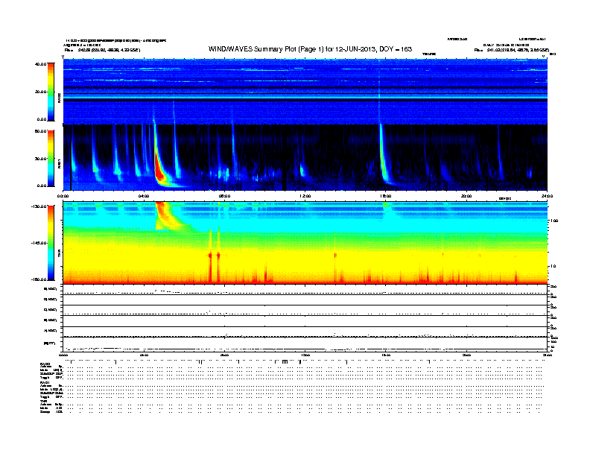
Task: Click the -130.00 label on TNR color scale
Action: click(39, 206)
